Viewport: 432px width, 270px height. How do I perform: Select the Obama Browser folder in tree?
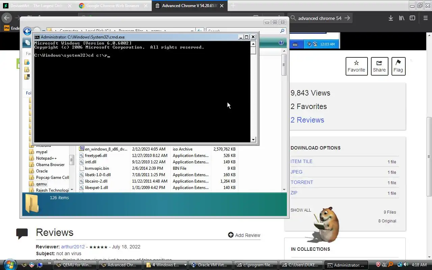tap(50, 165)
